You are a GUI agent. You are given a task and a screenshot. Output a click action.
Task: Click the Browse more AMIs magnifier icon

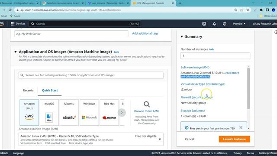[x=147, y=104]
